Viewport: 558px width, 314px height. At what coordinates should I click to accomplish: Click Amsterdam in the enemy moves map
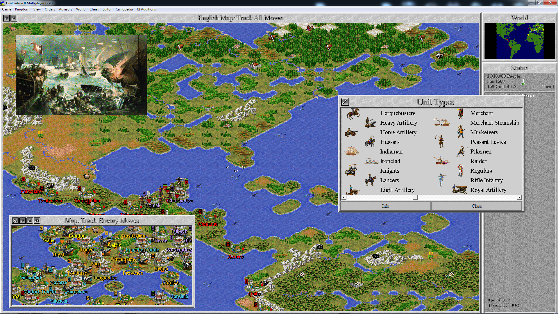[x=133, y=236]
